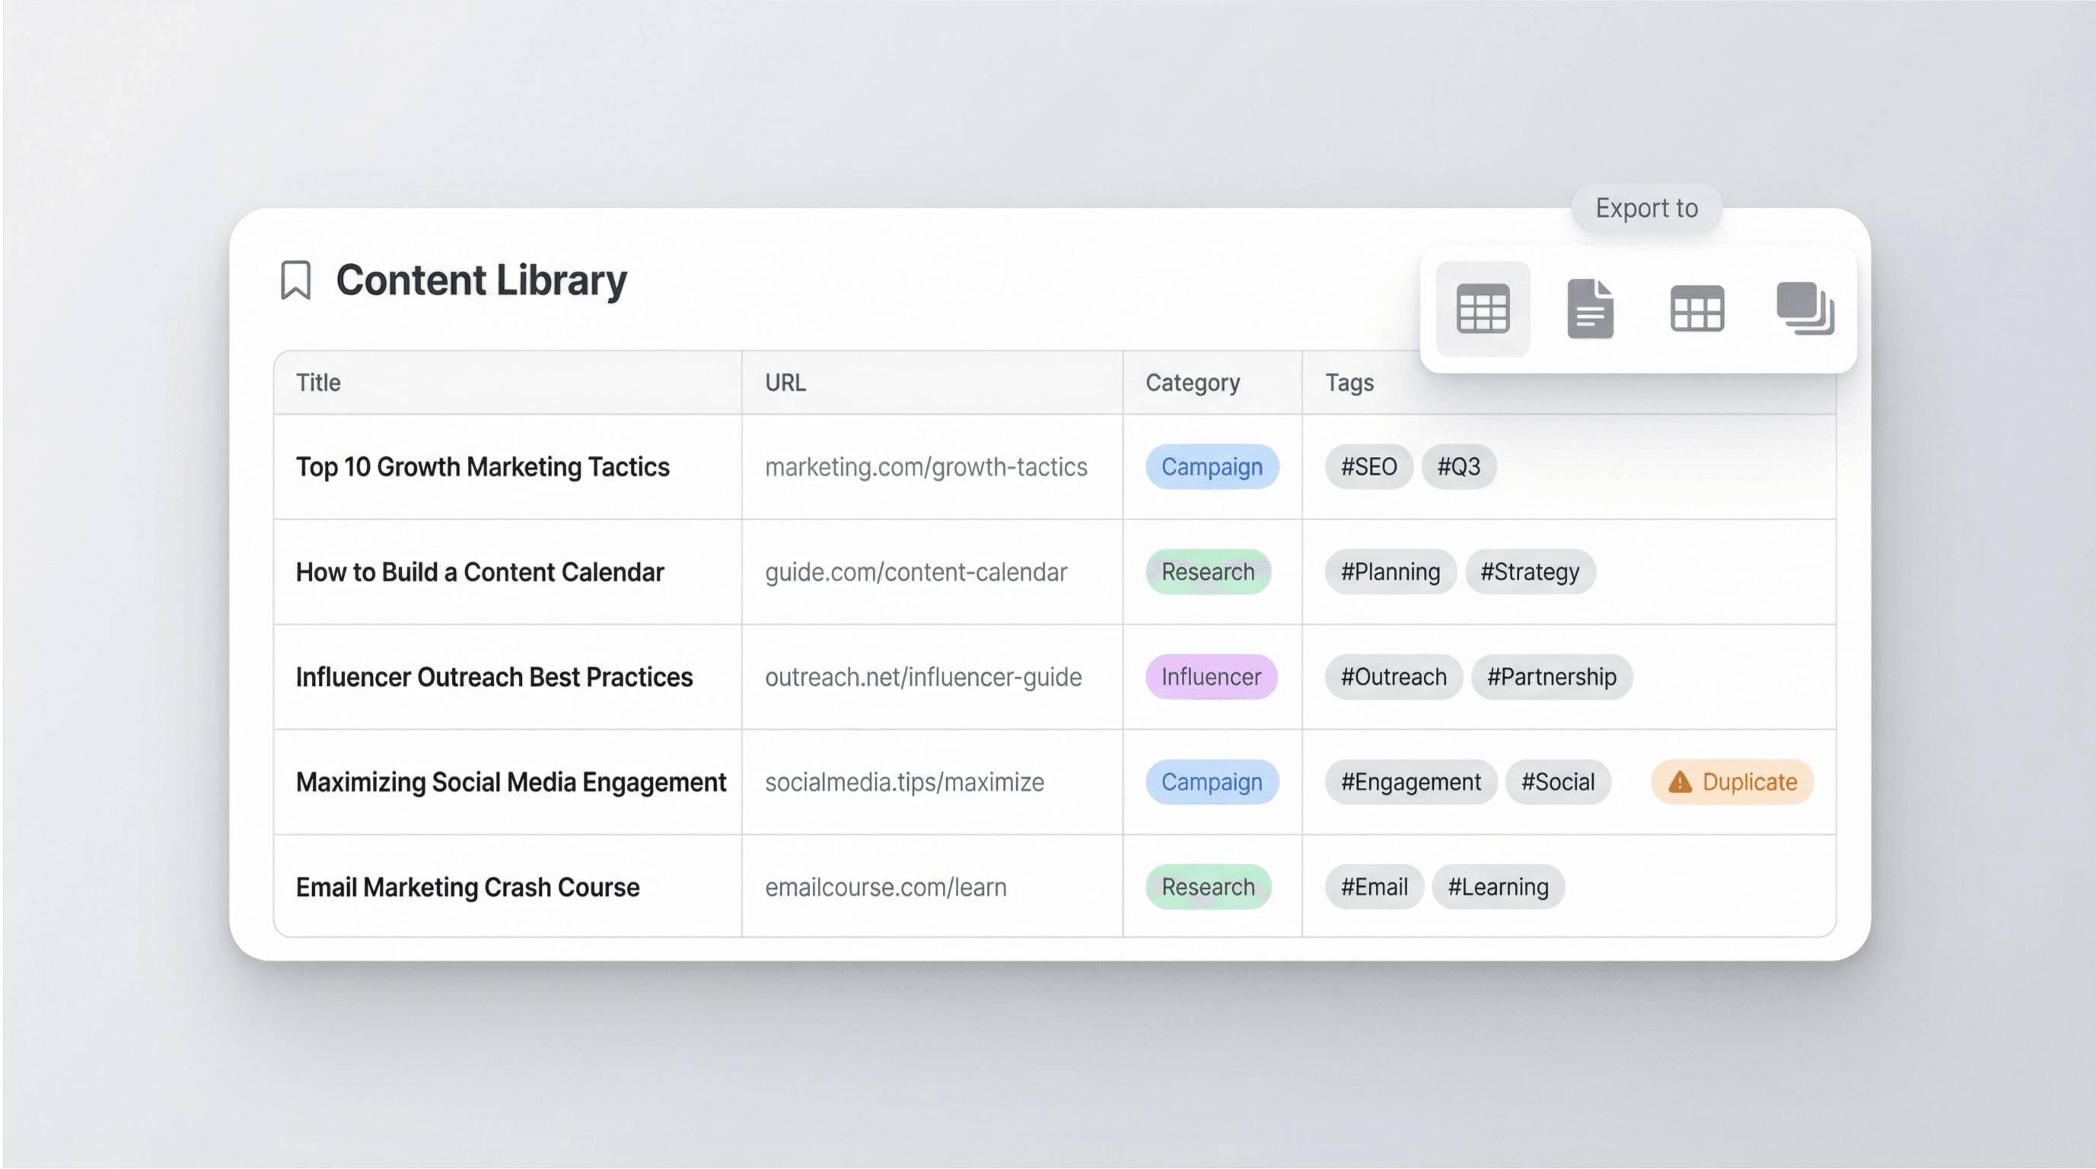Select the Influencer category pill
Image resolution: width=2096 pixels, height=1169 pixels.
(x=1212, y=676)
